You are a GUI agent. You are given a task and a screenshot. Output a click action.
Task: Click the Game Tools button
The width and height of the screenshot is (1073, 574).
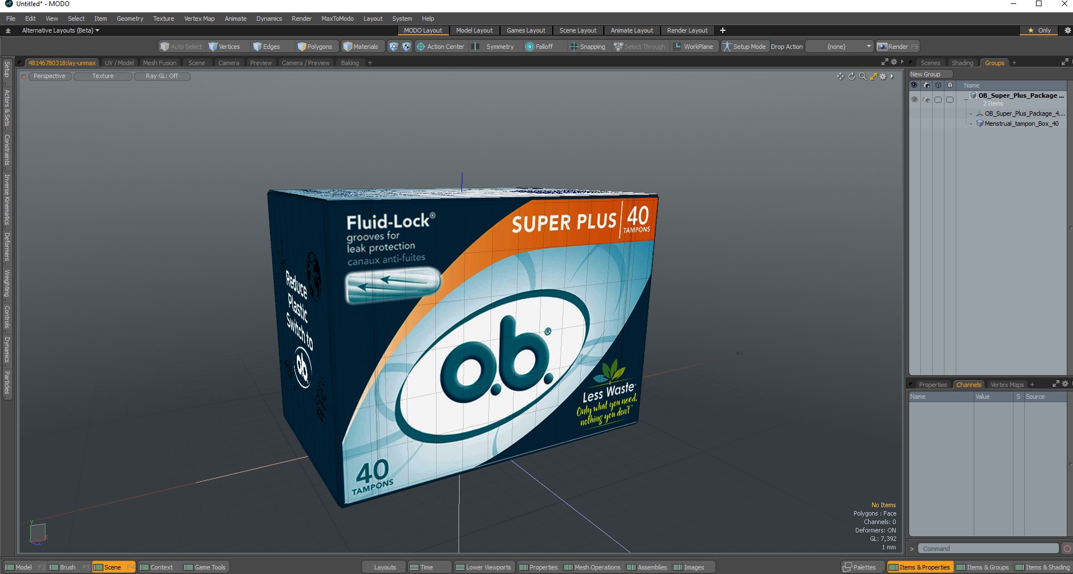tap(205, 567)
